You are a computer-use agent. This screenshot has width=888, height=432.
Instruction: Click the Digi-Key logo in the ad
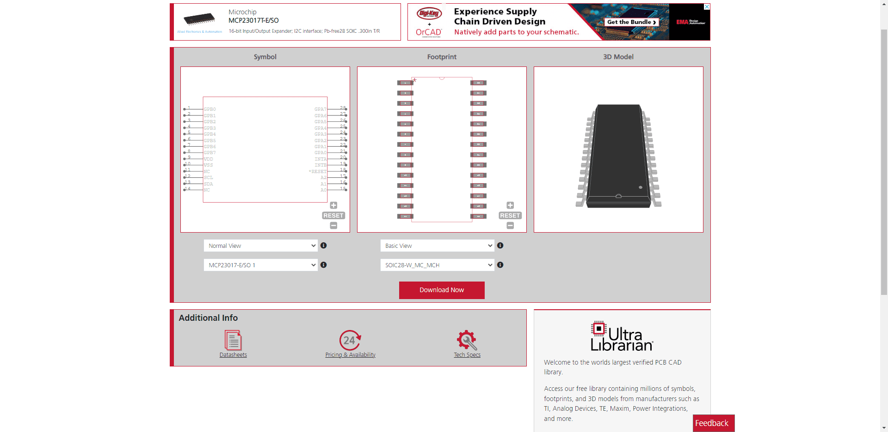click(x=429, y=13)
